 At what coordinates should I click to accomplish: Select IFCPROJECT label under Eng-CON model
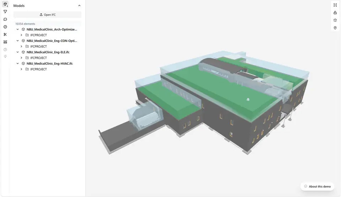point(38,46)
